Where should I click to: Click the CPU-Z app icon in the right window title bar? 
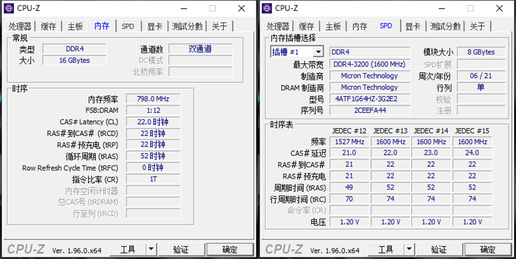(x=267, y=8)
